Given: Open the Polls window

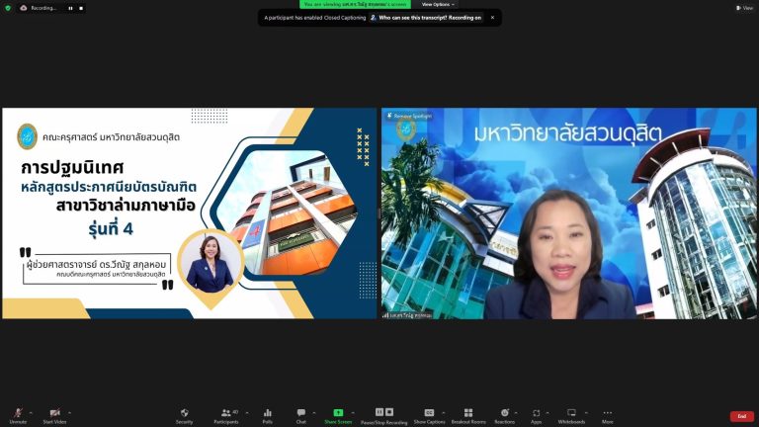Looking at the screenshot, I should click(267, 415).
